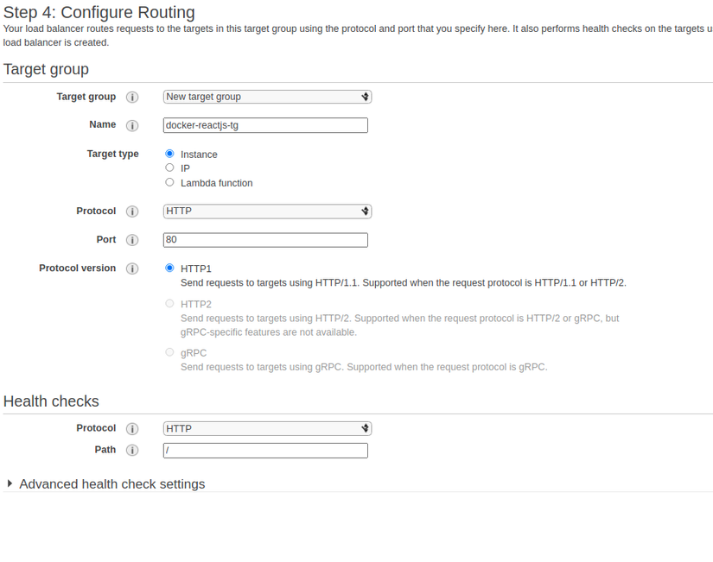Viewport: 713px width, 562px height.
Task: Click info icon next to Protocol version
Action: tap(132, 268)
